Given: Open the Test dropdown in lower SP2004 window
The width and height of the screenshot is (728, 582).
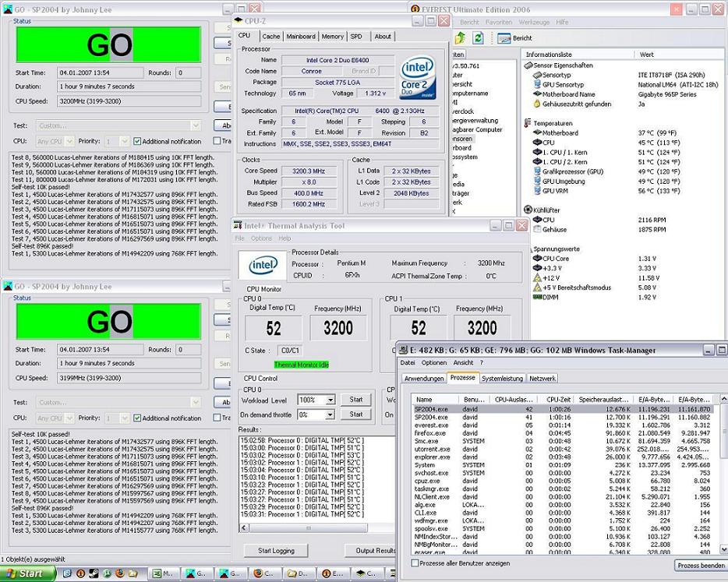Looking at the screenshot, I should 196,402.
